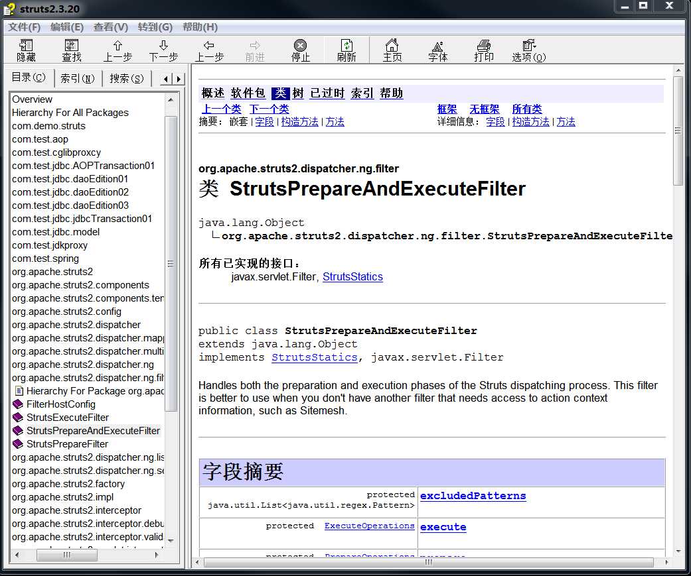Image resolution: width=691 pixels, height=576 pixels.
Task: Select the com.test.spring package
Action: click(45, 259)
